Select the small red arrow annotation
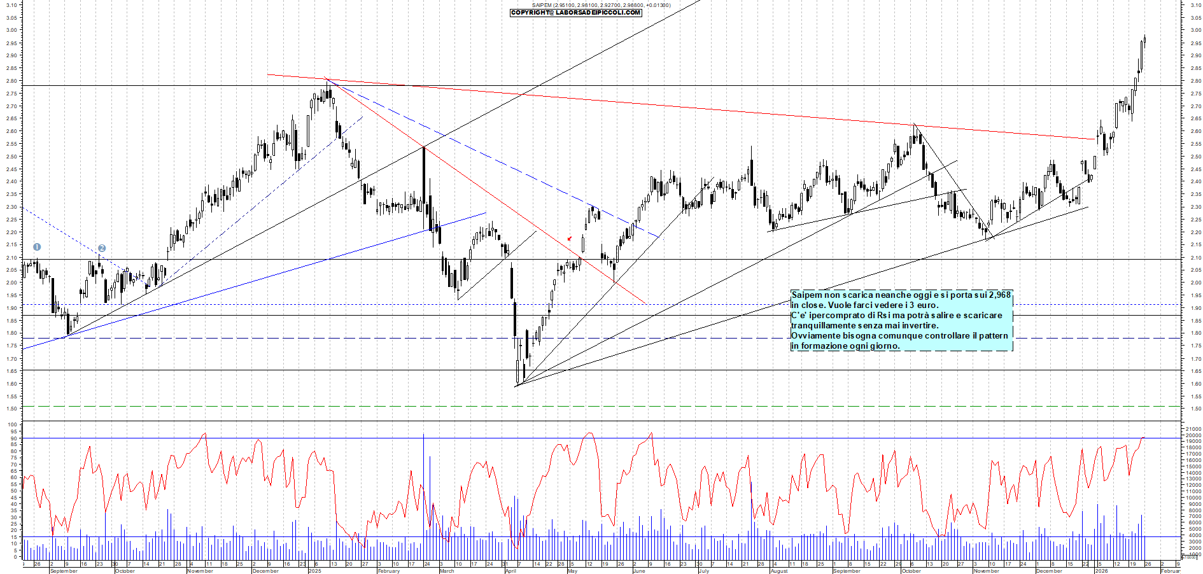Screen dimensions: 1203x574 point(570,239)
